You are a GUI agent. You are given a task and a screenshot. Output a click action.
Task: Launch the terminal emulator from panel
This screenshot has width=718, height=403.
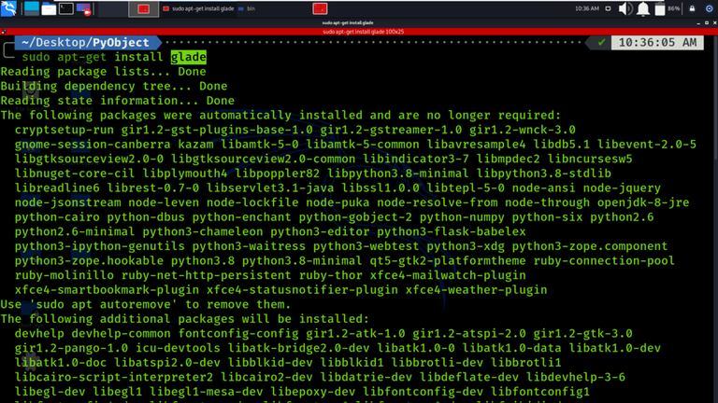click(x=66, y=8)
